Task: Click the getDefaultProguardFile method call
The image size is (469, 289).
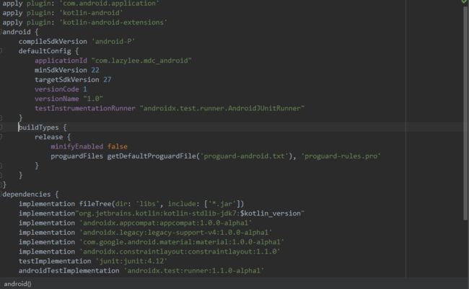Action: coord(152,156)
